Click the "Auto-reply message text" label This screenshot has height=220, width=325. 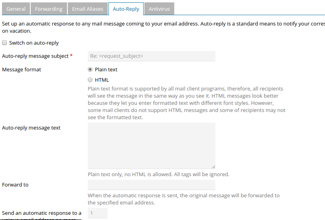coord(31,128)
